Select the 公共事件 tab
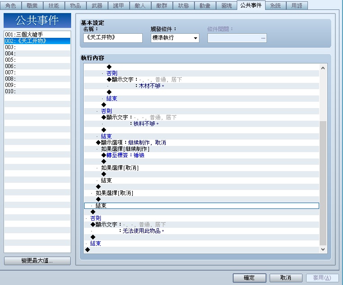 pyautogui.click(x=251, y=5)
